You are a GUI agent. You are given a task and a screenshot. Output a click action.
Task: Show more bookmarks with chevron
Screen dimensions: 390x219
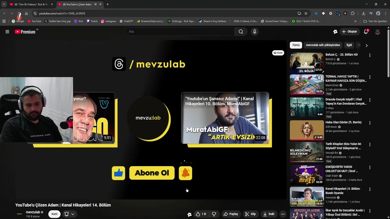355,21
